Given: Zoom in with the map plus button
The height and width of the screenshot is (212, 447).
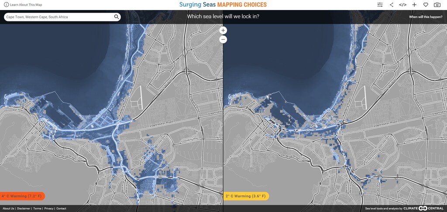Looking at the screenshot, I should pos(223,30).
